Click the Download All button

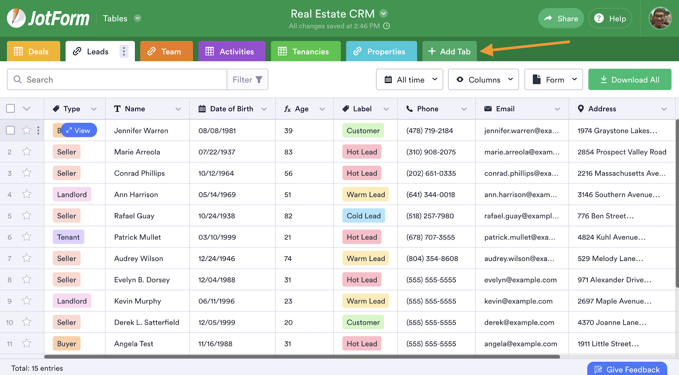(x=630, y=80)
